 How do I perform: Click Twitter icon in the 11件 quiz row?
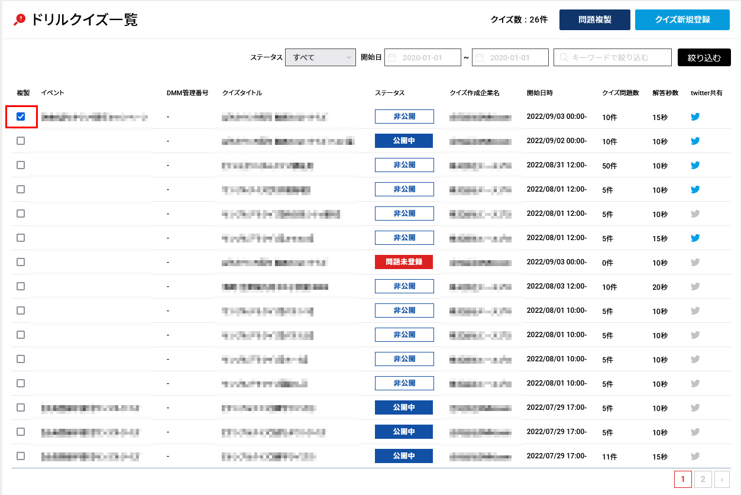(695, 457)
